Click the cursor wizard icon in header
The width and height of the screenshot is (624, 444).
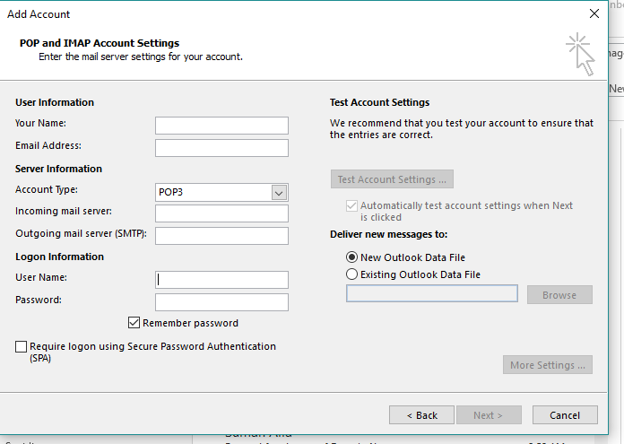[579, 55]
